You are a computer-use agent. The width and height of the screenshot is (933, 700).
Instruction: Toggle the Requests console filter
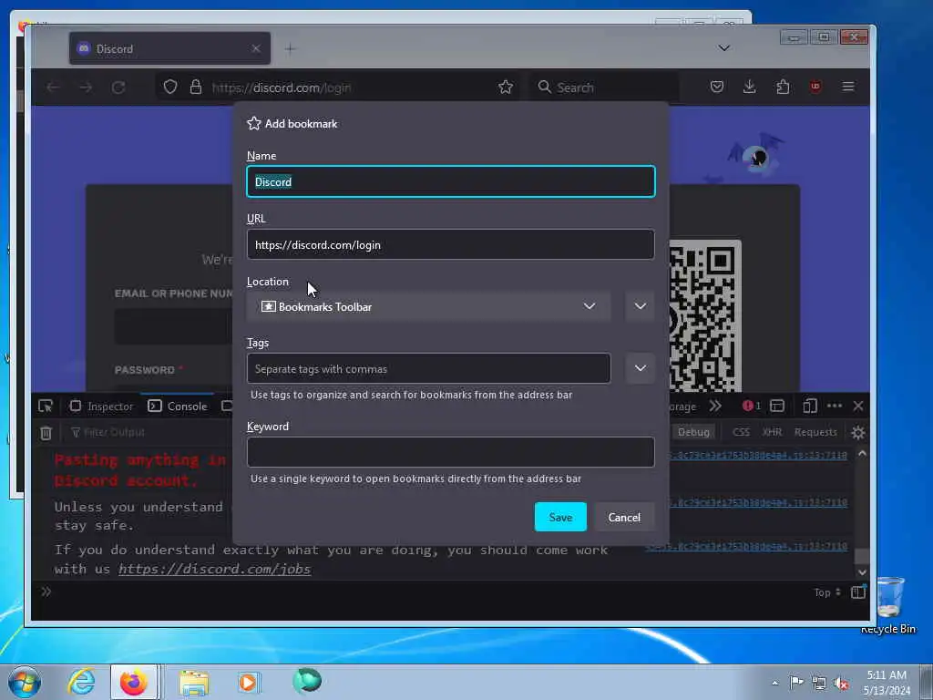tap(815, 432)
